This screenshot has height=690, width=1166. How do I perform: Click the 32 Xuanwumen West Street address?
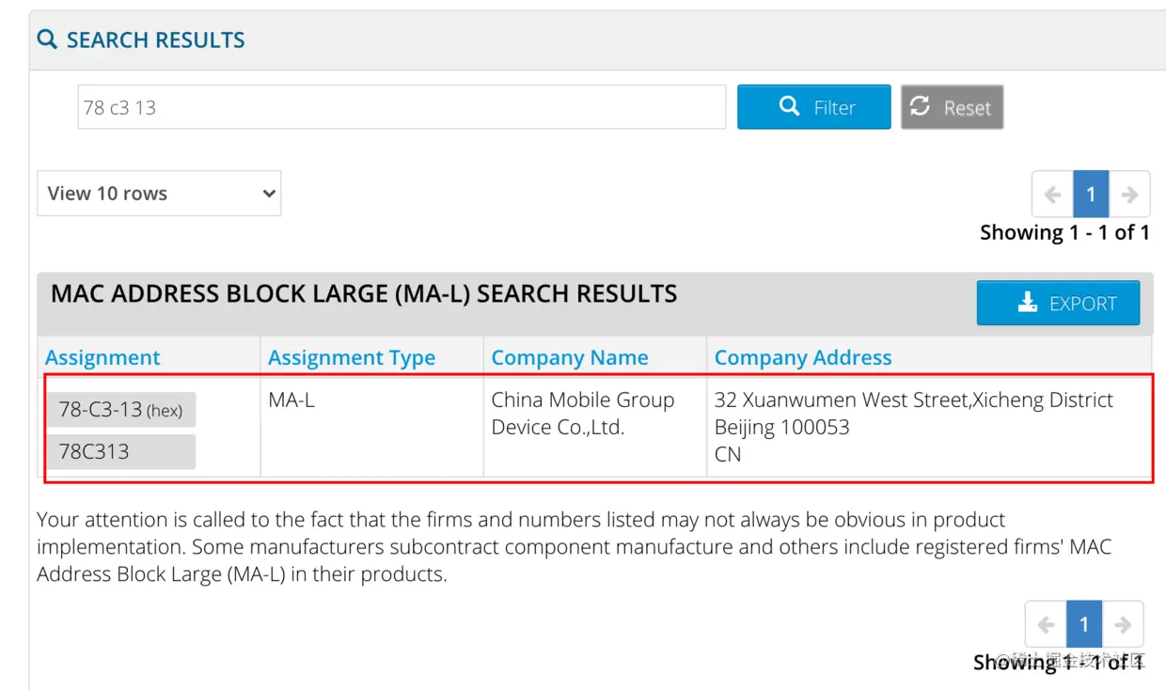click(x=914, y=427)
